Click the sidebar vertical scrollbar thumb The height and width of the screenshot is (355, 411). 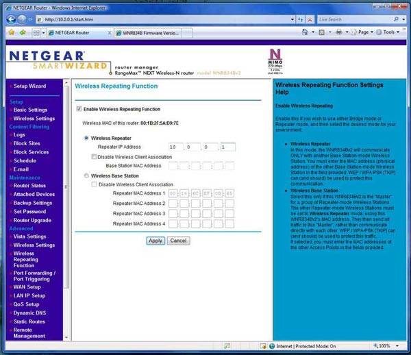pos(66,186)
